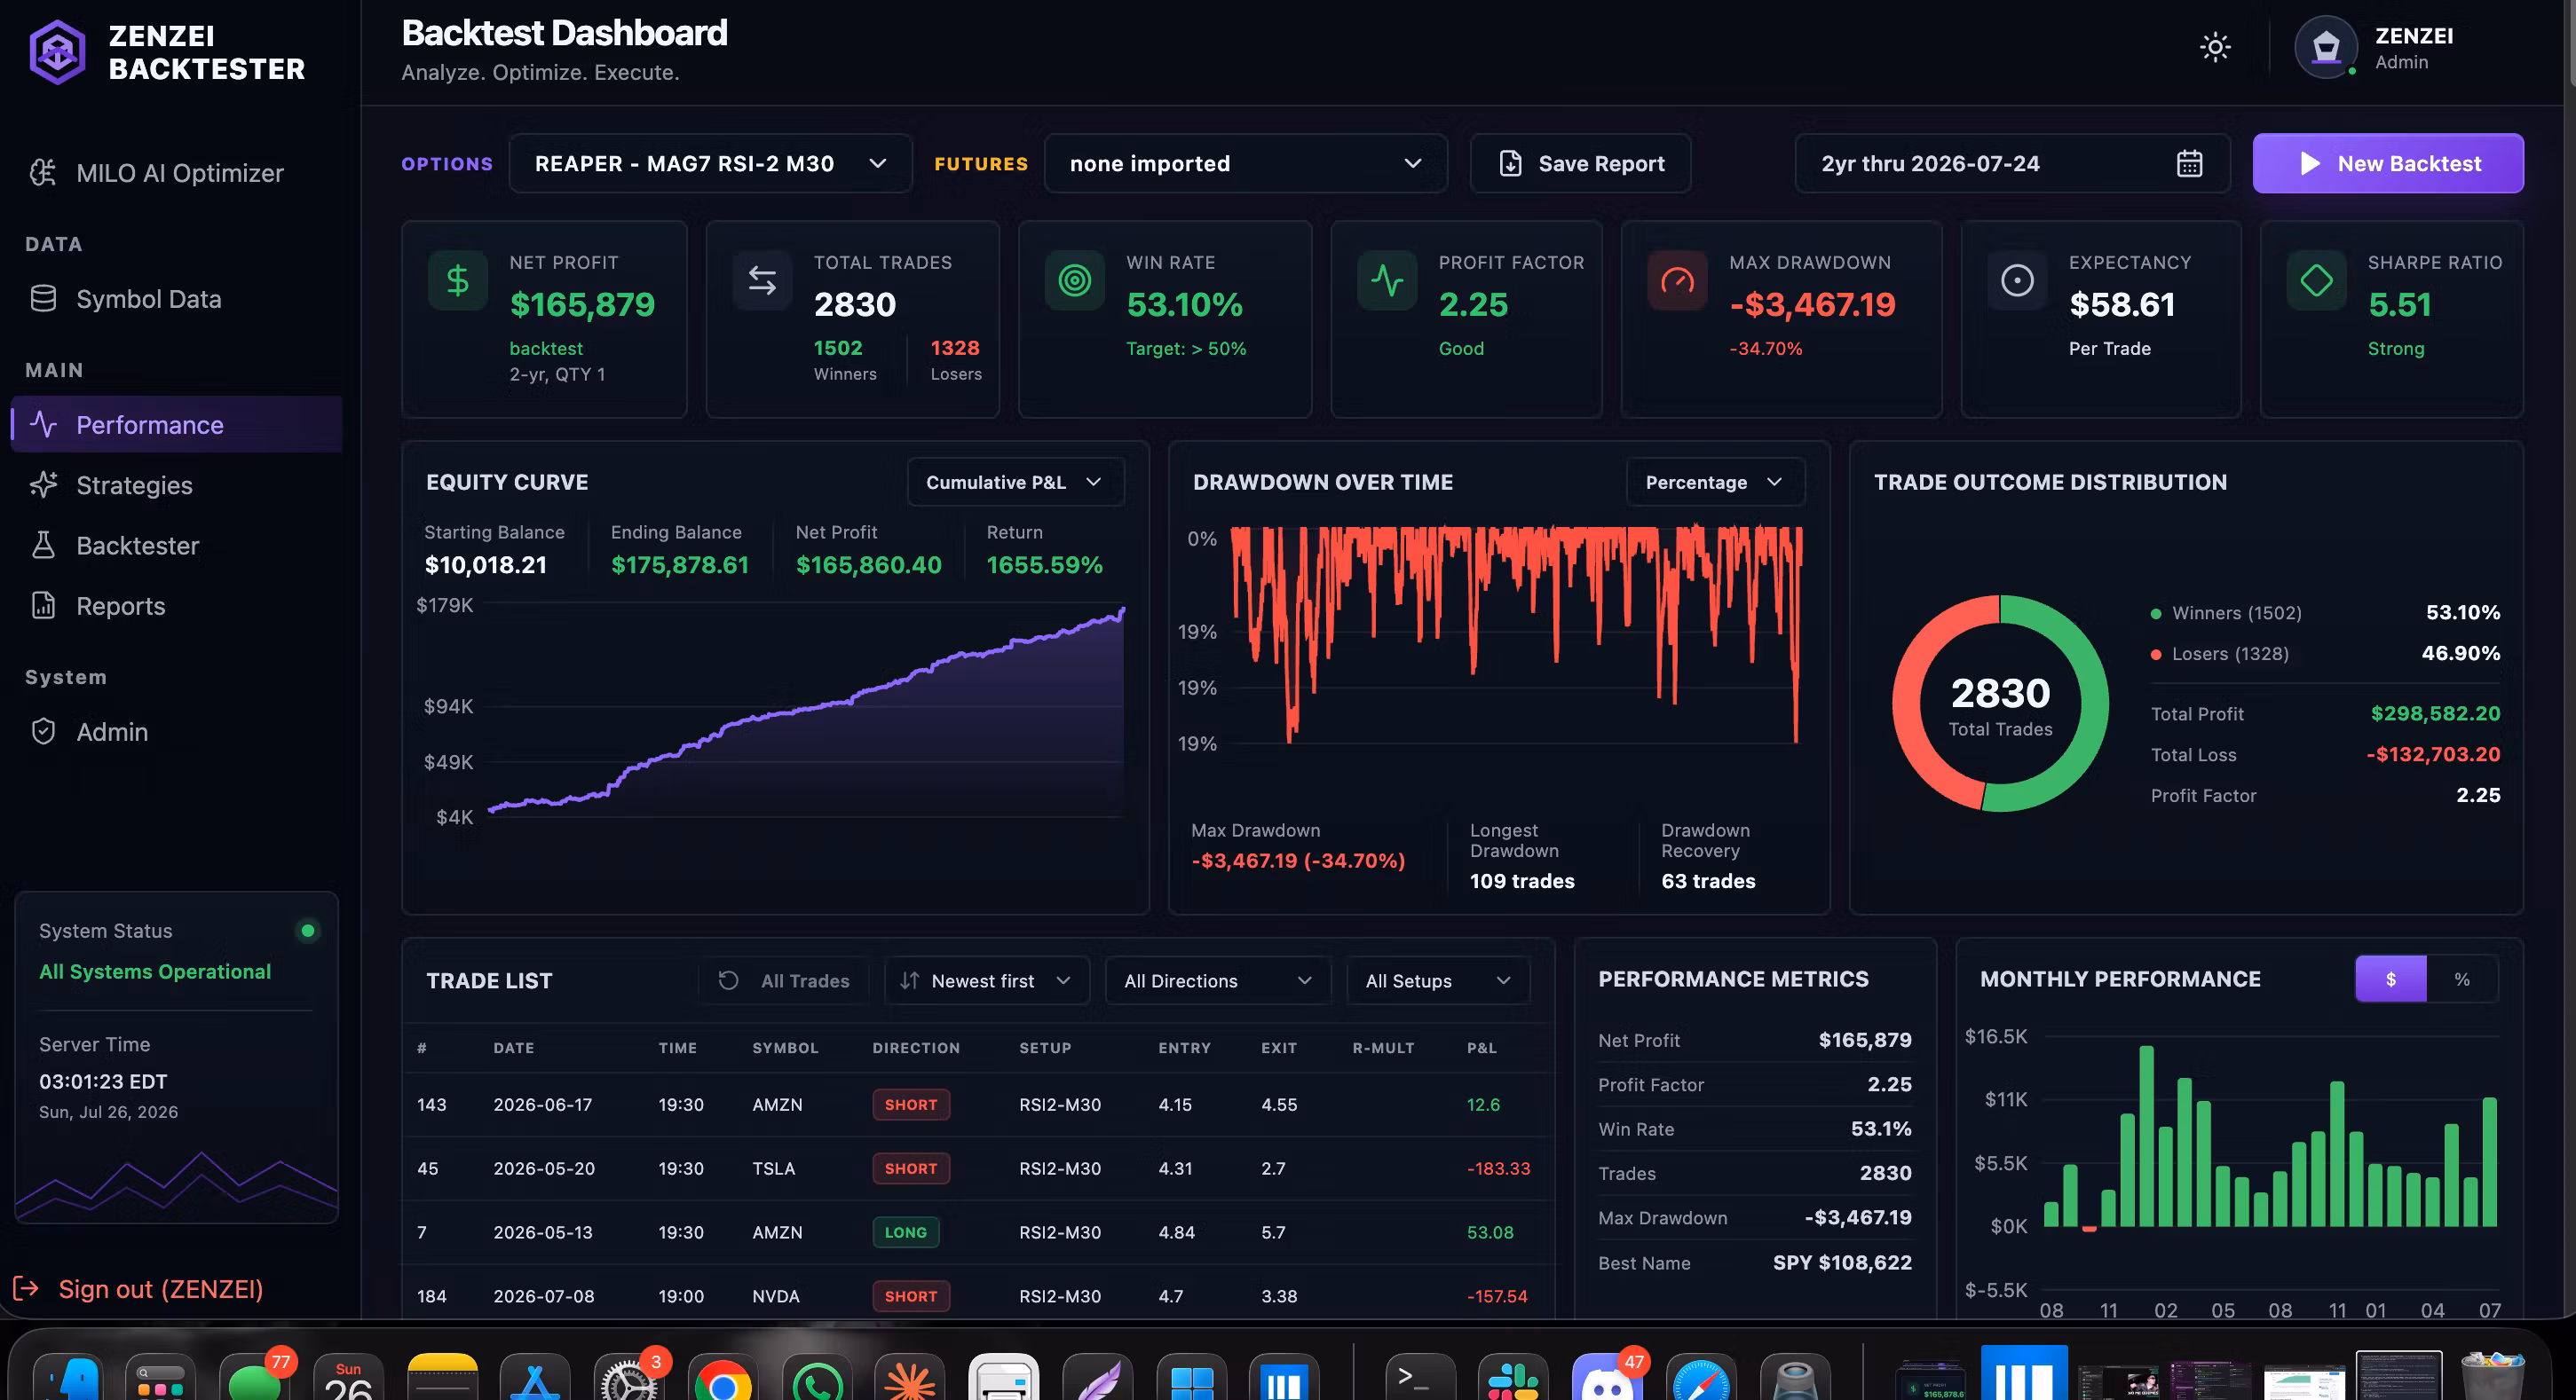Reset filter to All Trades
This screenshot has width=2576, height=1400.
tap(784, 981)
